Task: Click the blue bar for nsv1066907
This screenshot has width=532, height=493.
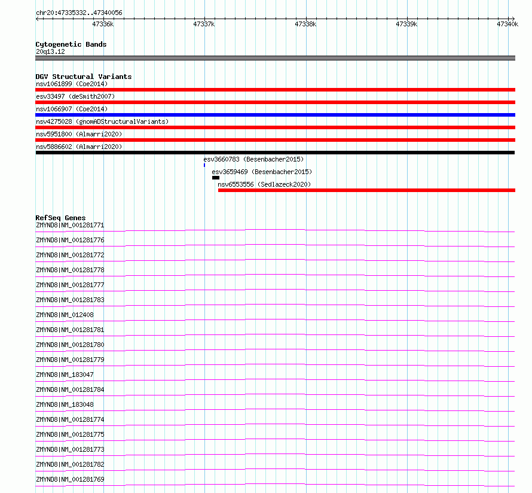Action: point(275,115)
